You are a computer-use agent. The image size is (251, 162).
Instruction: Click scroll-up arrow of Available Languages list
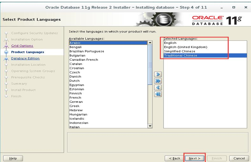(x=150, y=43)
